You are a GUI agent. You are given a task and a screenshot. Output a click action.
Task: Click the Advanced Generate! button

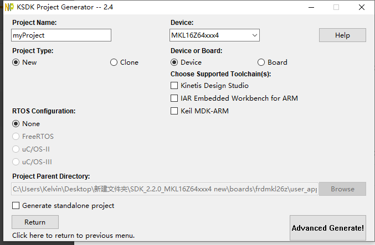(x=327, y=228)
